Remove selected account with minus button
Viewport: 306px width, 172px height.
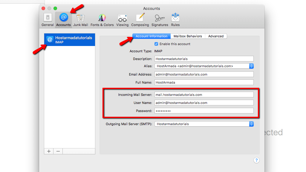[58, 151]
